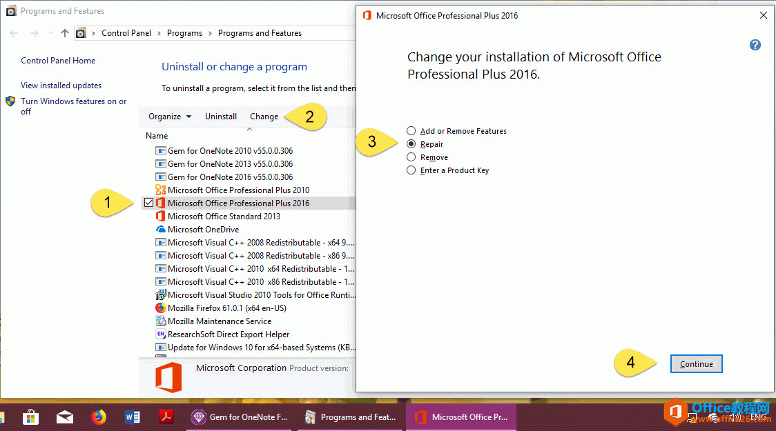This screenshot has width=776, height=431.
Task: Launch Firefox from the taskbar
Action: click(x=98, y=417)
